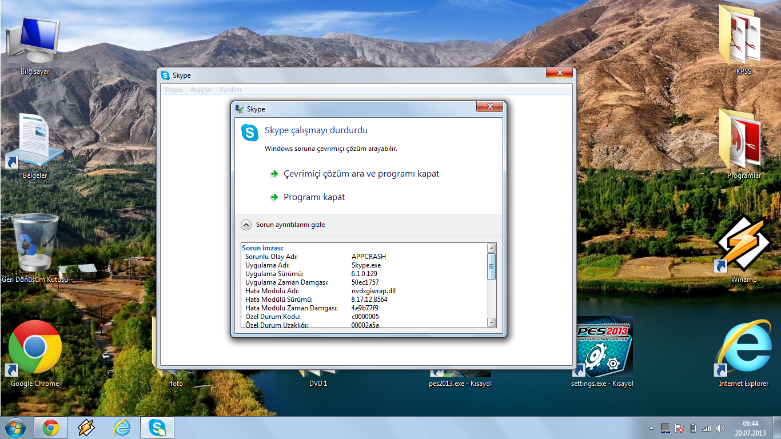
Task: Click the value 4e9b77f9
Action: coord(365,308)
